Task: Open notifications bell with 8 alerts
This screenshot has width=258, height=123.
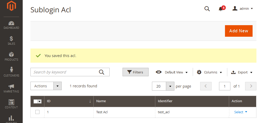Action: (222, 8)
